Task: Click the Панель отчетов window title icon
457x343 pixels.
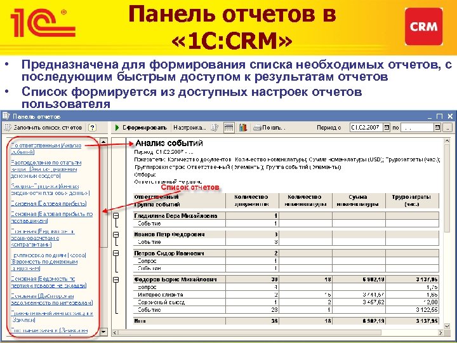Action: coord(6,116)
